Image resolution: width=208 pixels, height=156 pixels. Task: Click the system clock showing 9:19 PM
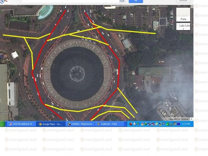tap(186, 124)
